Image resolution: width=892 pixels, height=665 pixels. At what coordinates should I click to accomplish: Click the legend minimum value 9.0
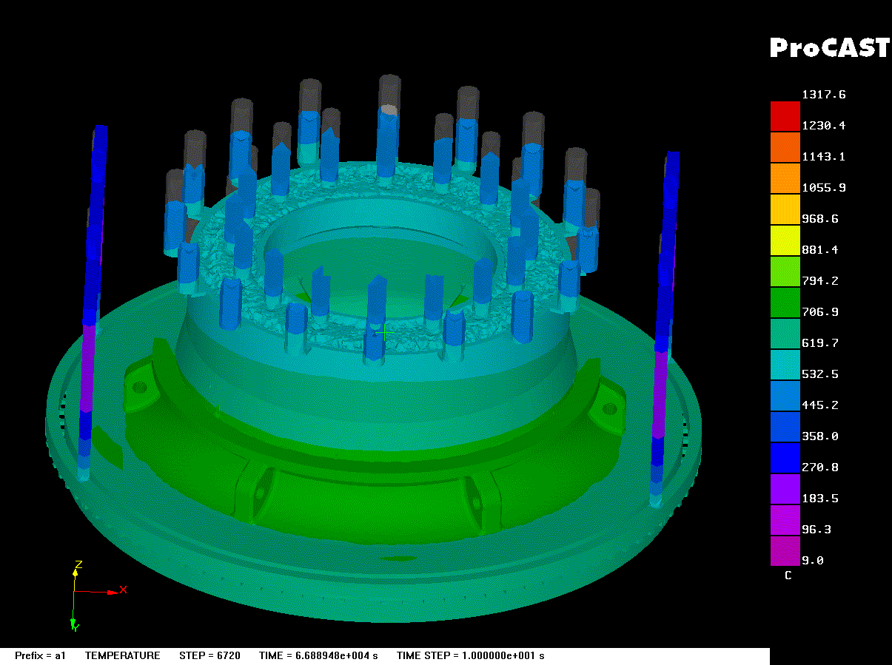pyautogui.click(x=813, y=561)
